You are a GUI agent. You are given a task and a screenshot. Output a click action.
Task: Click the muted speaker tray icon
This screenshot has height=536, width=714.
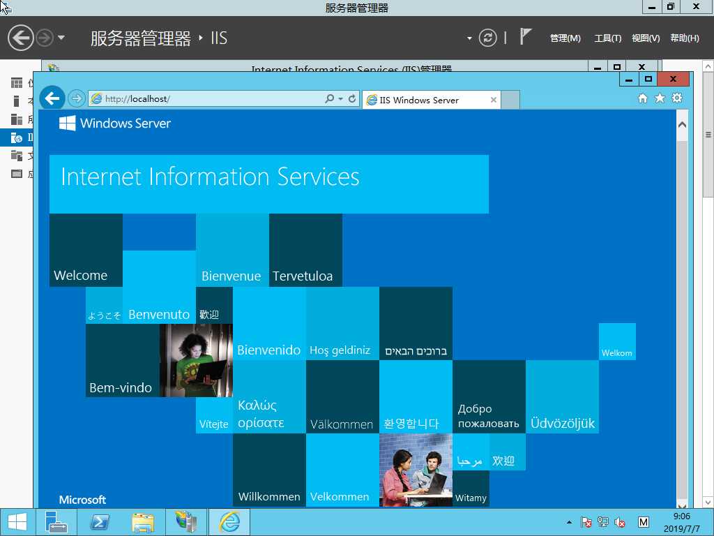[619, 522]
